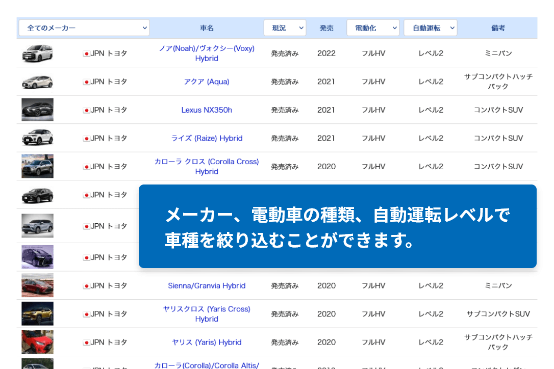
Task: Click 発売済み status in the Yaris Cross row
Action: (x=285, y=314)
